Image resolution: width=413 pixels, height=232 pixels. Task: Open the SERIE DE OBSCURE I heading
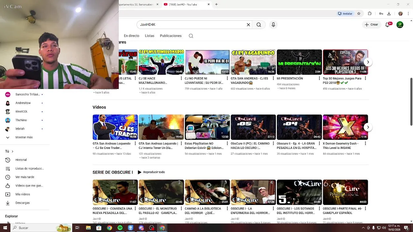pos(113,172)
